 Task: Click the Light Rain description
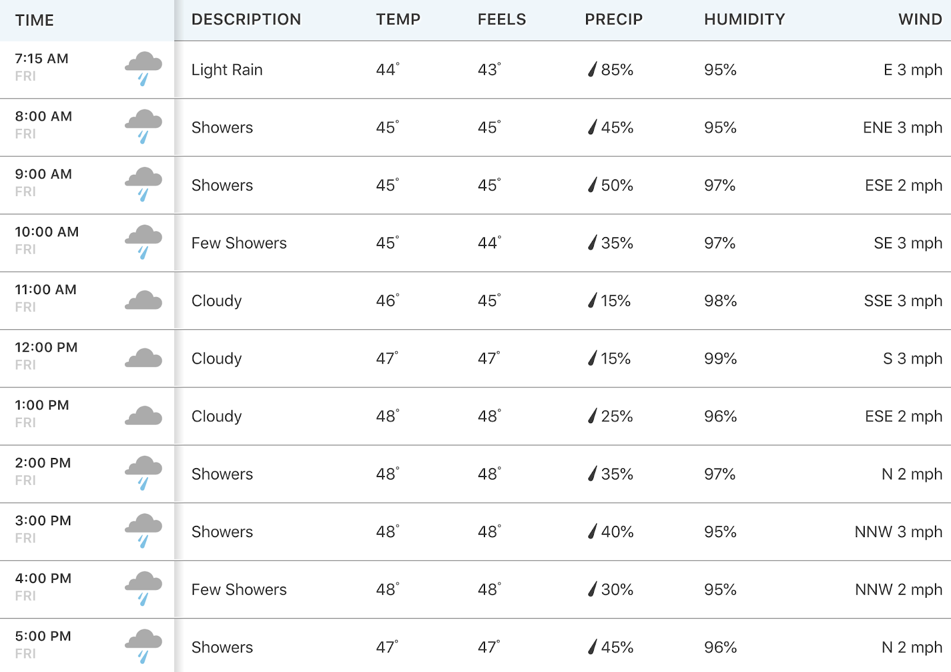(x=226, y=70)
